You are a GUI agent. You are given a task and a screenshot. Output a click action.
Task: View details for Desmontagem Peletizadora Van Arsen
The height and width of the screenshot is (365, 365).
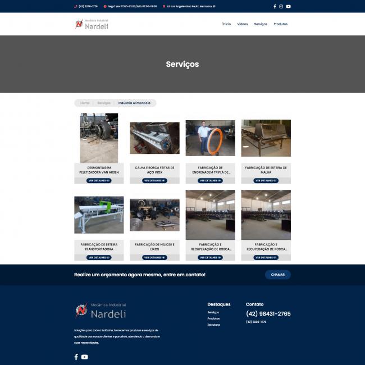[x=99, y=181]
